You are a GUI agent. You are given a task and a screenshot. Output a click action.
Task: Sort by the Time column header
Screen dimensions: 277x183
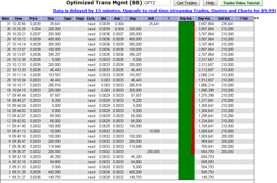coord(18,19)
